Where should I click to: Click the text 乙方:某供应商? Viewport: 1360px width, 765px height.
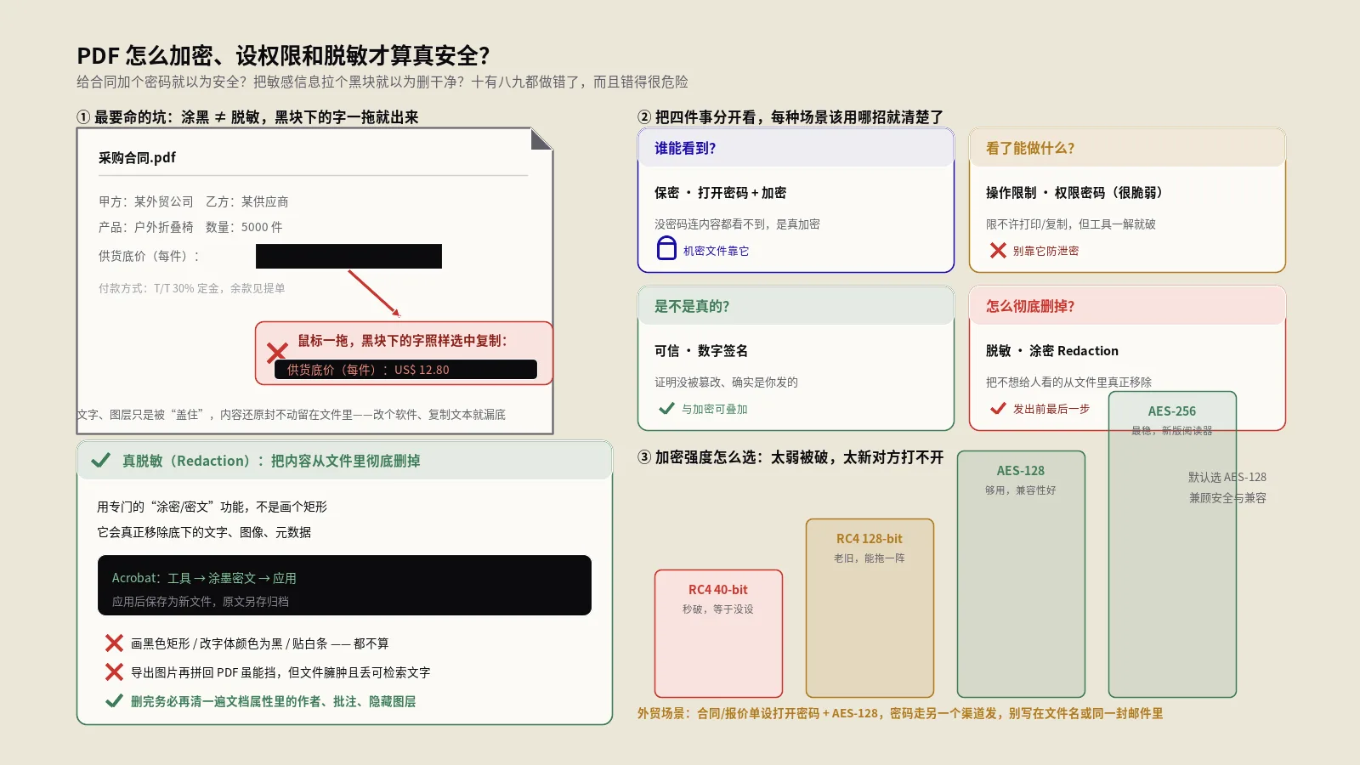(247, 201)
